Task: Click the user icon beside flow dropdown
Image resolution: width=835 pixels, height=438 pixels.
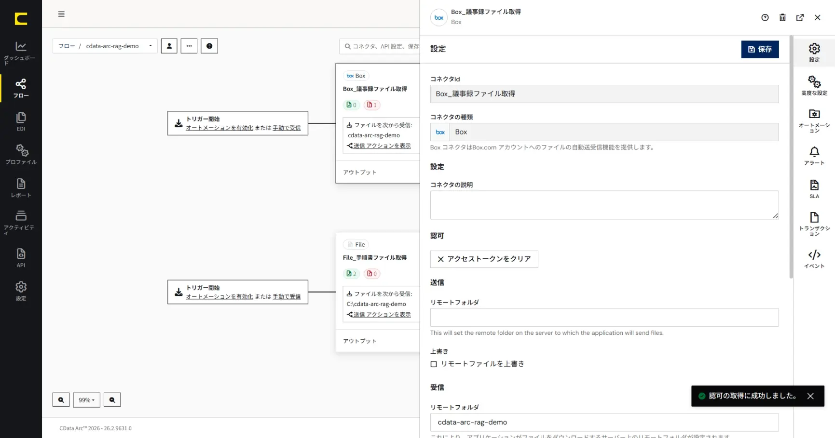Action: tap(169, 46)
